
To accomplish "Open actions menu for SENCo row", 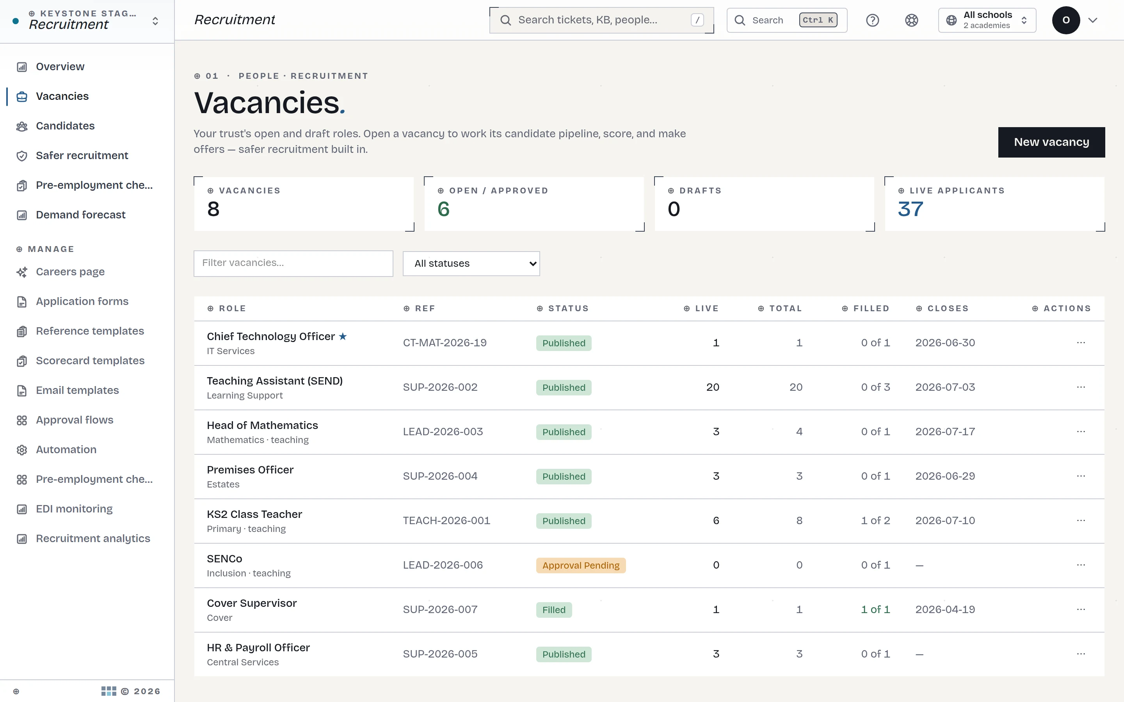I will click(x=1081, y=565).
